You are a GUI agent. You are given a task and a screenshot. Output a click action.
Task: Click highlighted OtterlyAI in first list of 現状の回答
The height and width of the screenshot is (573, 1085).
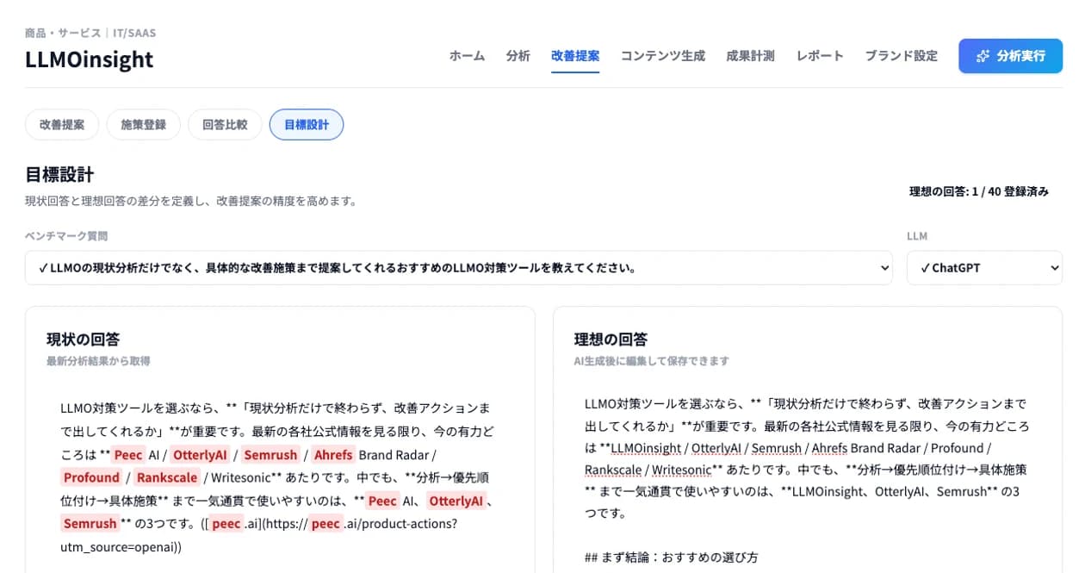pos(199,455)
